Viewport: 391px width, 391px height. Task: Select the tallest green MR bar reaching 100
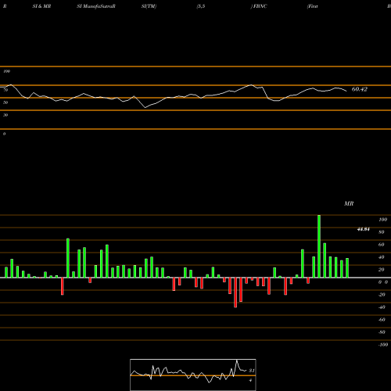pos(319,246)
